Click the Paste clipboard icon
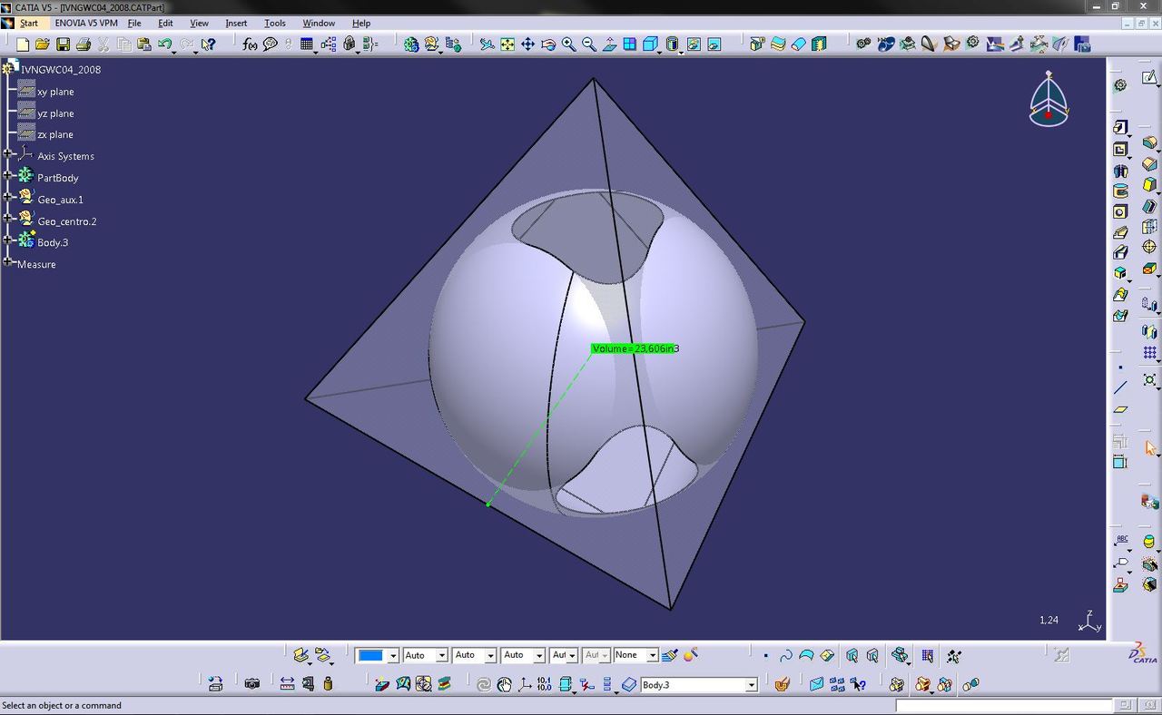The width and height of the screenshot is (1162, 715). (x=144, y=44)
